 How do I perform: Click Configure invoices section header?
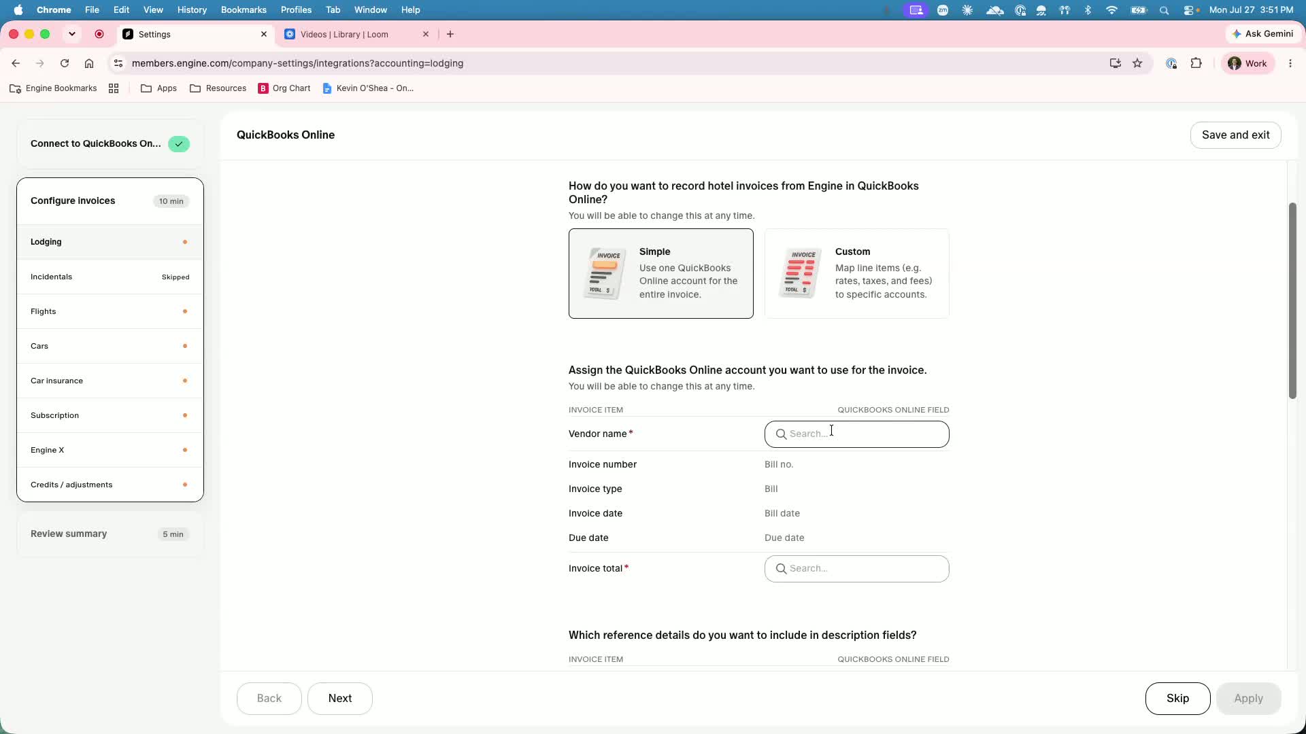coord(110,201)
